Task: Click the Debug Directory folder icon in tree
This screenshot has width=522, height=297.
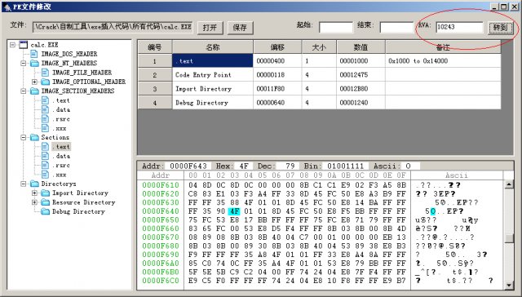Action: [x=46, y=212]
